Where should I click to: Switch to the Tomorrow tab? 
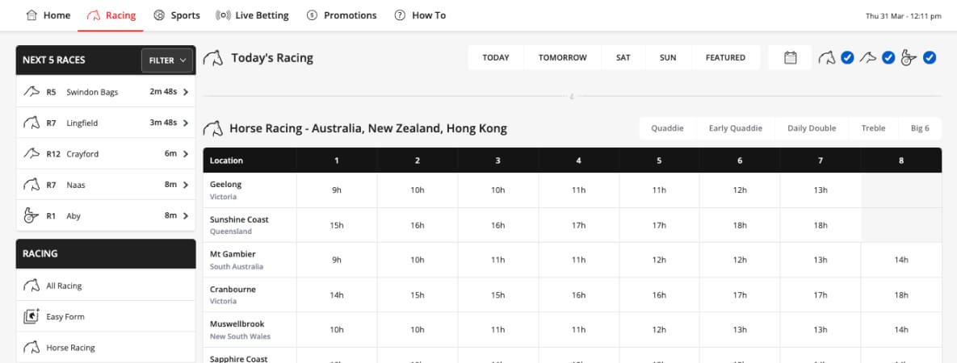coord(562,57)
